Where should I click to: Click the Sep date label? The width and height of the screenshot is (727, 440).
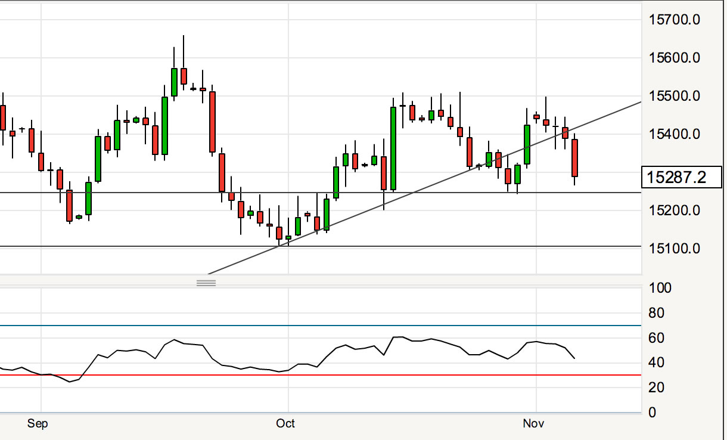pyautogui.click(x=37, y=424)
